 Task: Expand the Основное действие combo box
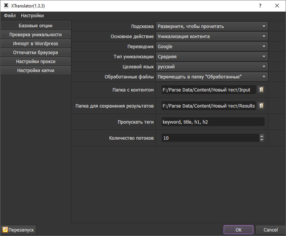(x=212, y=37)
